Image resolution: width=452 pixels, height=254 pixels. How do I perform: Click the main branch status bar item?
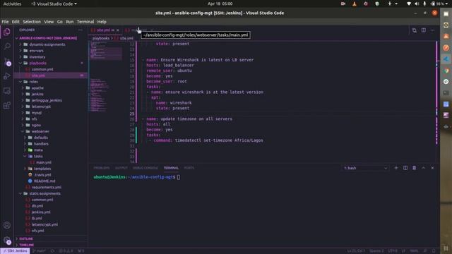[40, 251]
